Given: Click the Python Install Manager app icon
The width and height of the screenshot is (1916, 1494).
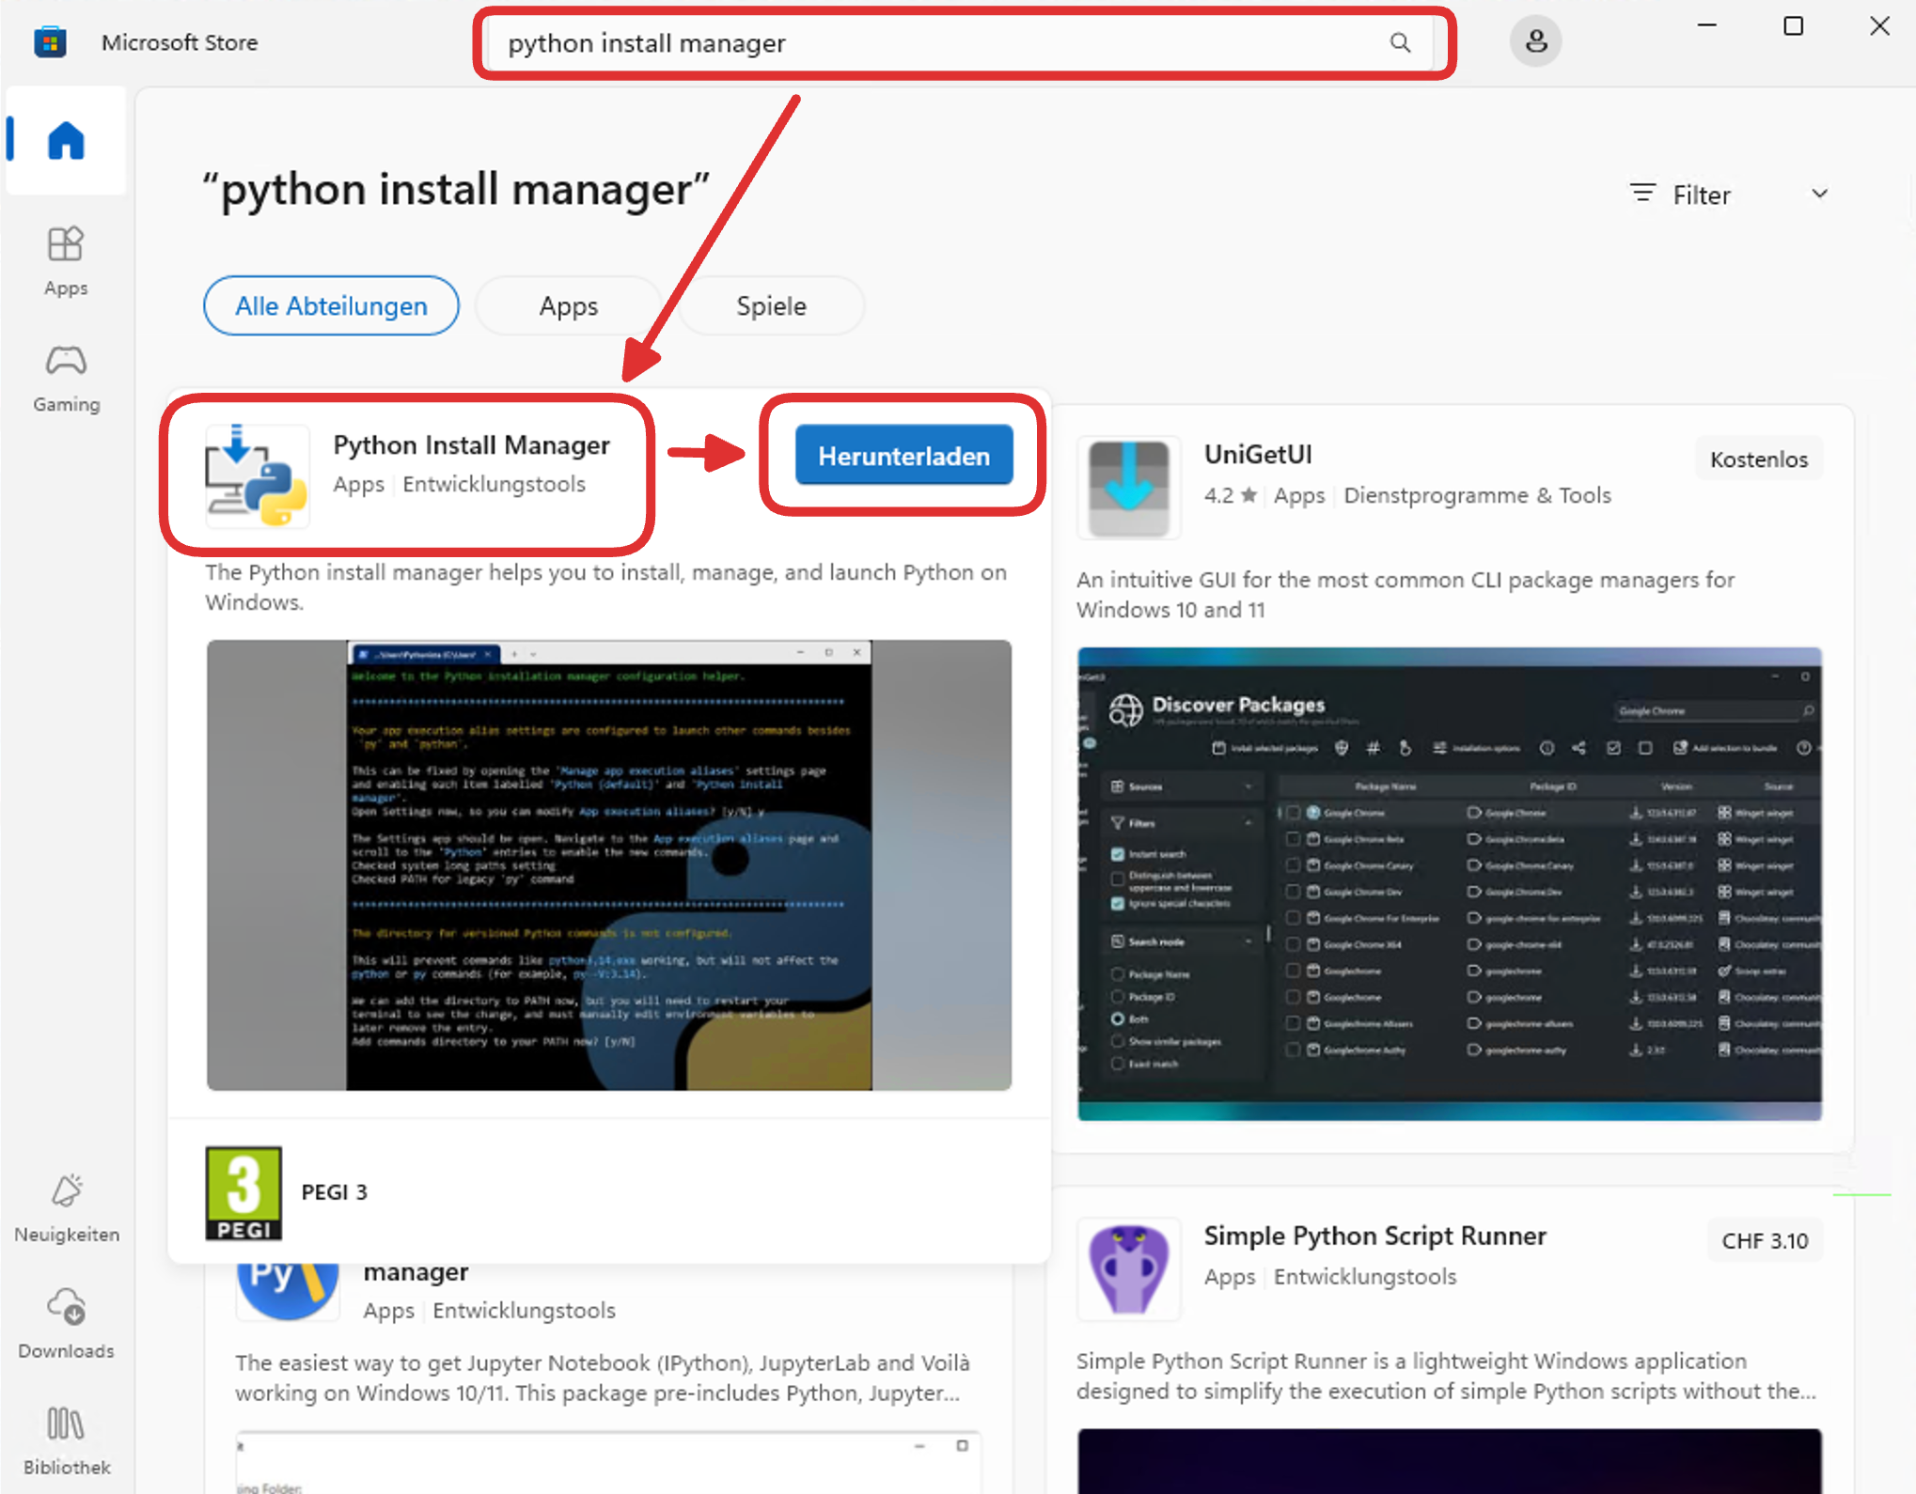Looking at the screenshot, I should pos(257,475).
